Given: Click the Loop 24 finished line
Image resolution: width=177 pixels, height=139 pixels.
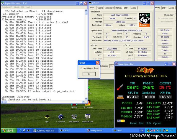Looking at the screenshot, I should (29, 88).
